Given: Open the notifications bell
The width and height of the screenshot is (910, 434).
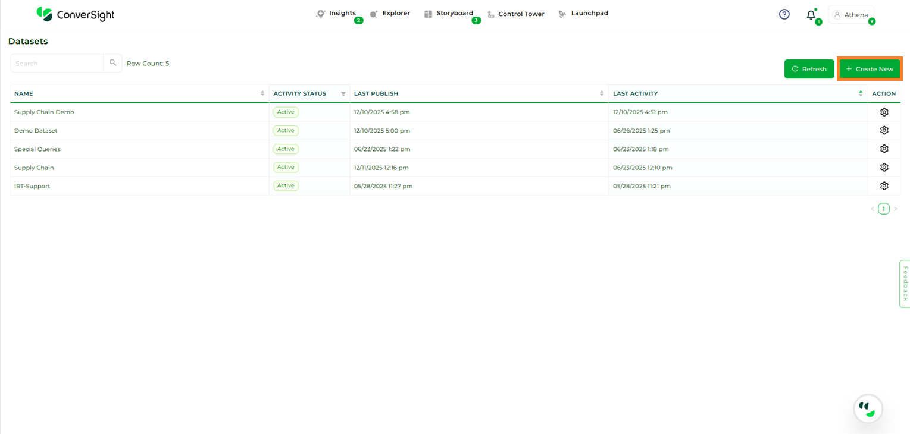Looking at the screenshot, I should pyautogui.click(x=811, y=15).
